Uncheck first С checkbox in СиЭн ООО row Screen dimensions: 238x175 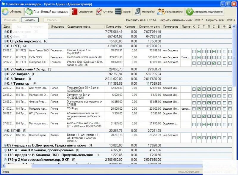(x=199, y=57)
